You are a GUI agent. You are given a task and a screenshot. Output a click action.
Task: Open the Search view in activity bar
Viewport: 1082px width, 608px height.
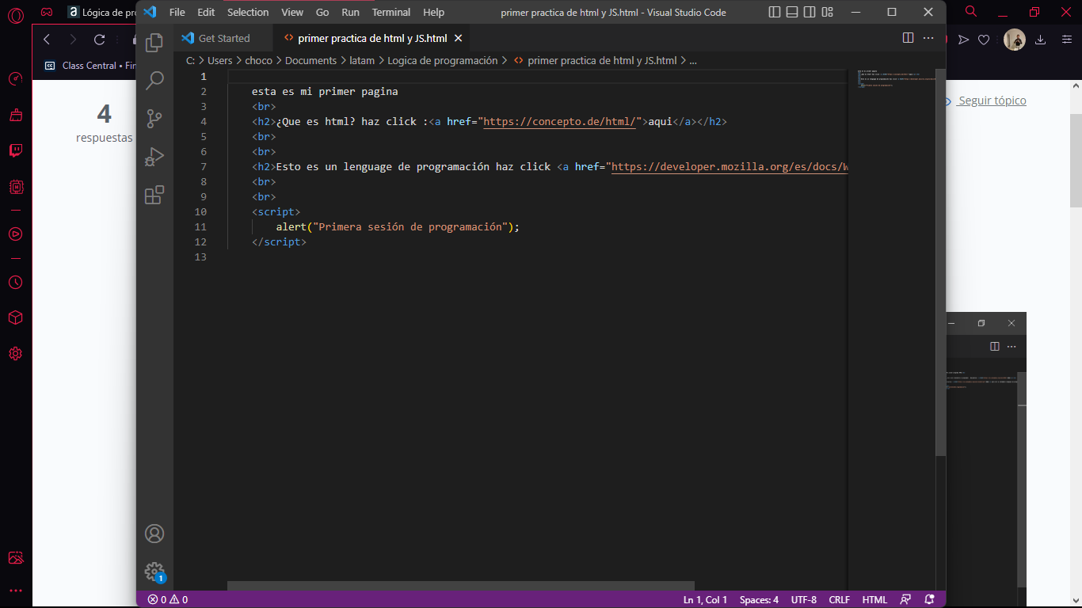pos(154,80)
